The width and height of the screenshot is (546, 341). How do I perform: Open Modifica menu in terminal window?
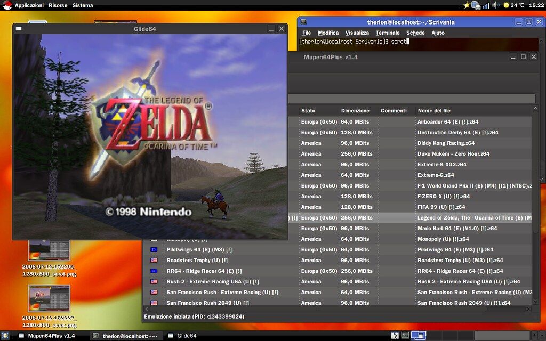click(x=328, y=33)
